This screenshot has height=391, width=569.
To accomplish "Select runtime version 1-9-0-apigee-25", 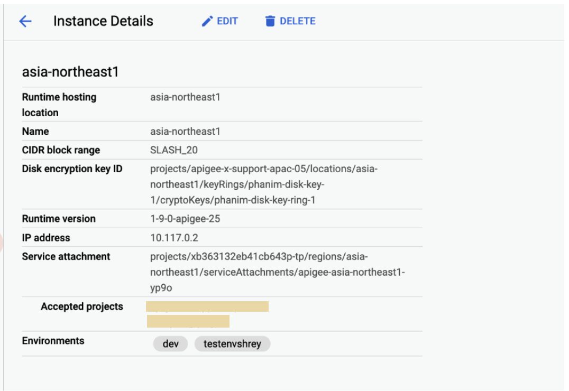I will pyautogui.click(x=185, y=219).
